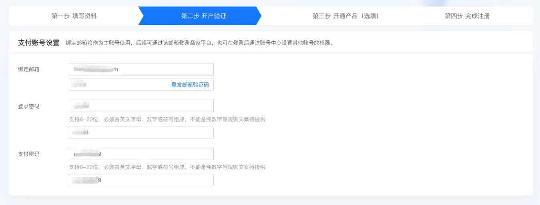Click the 登录密码 field label

pos(29,106)
